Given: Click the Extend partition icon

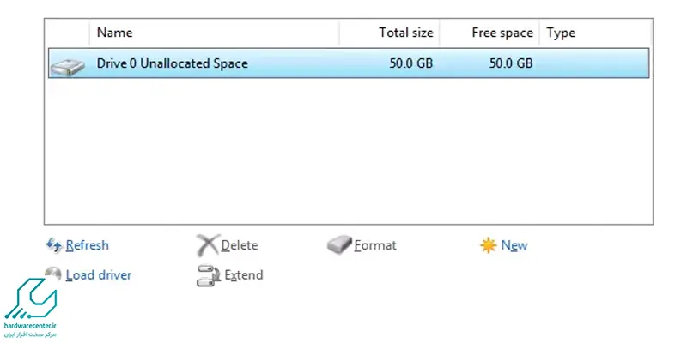Looking at the screenshot, I should point(209,275).
